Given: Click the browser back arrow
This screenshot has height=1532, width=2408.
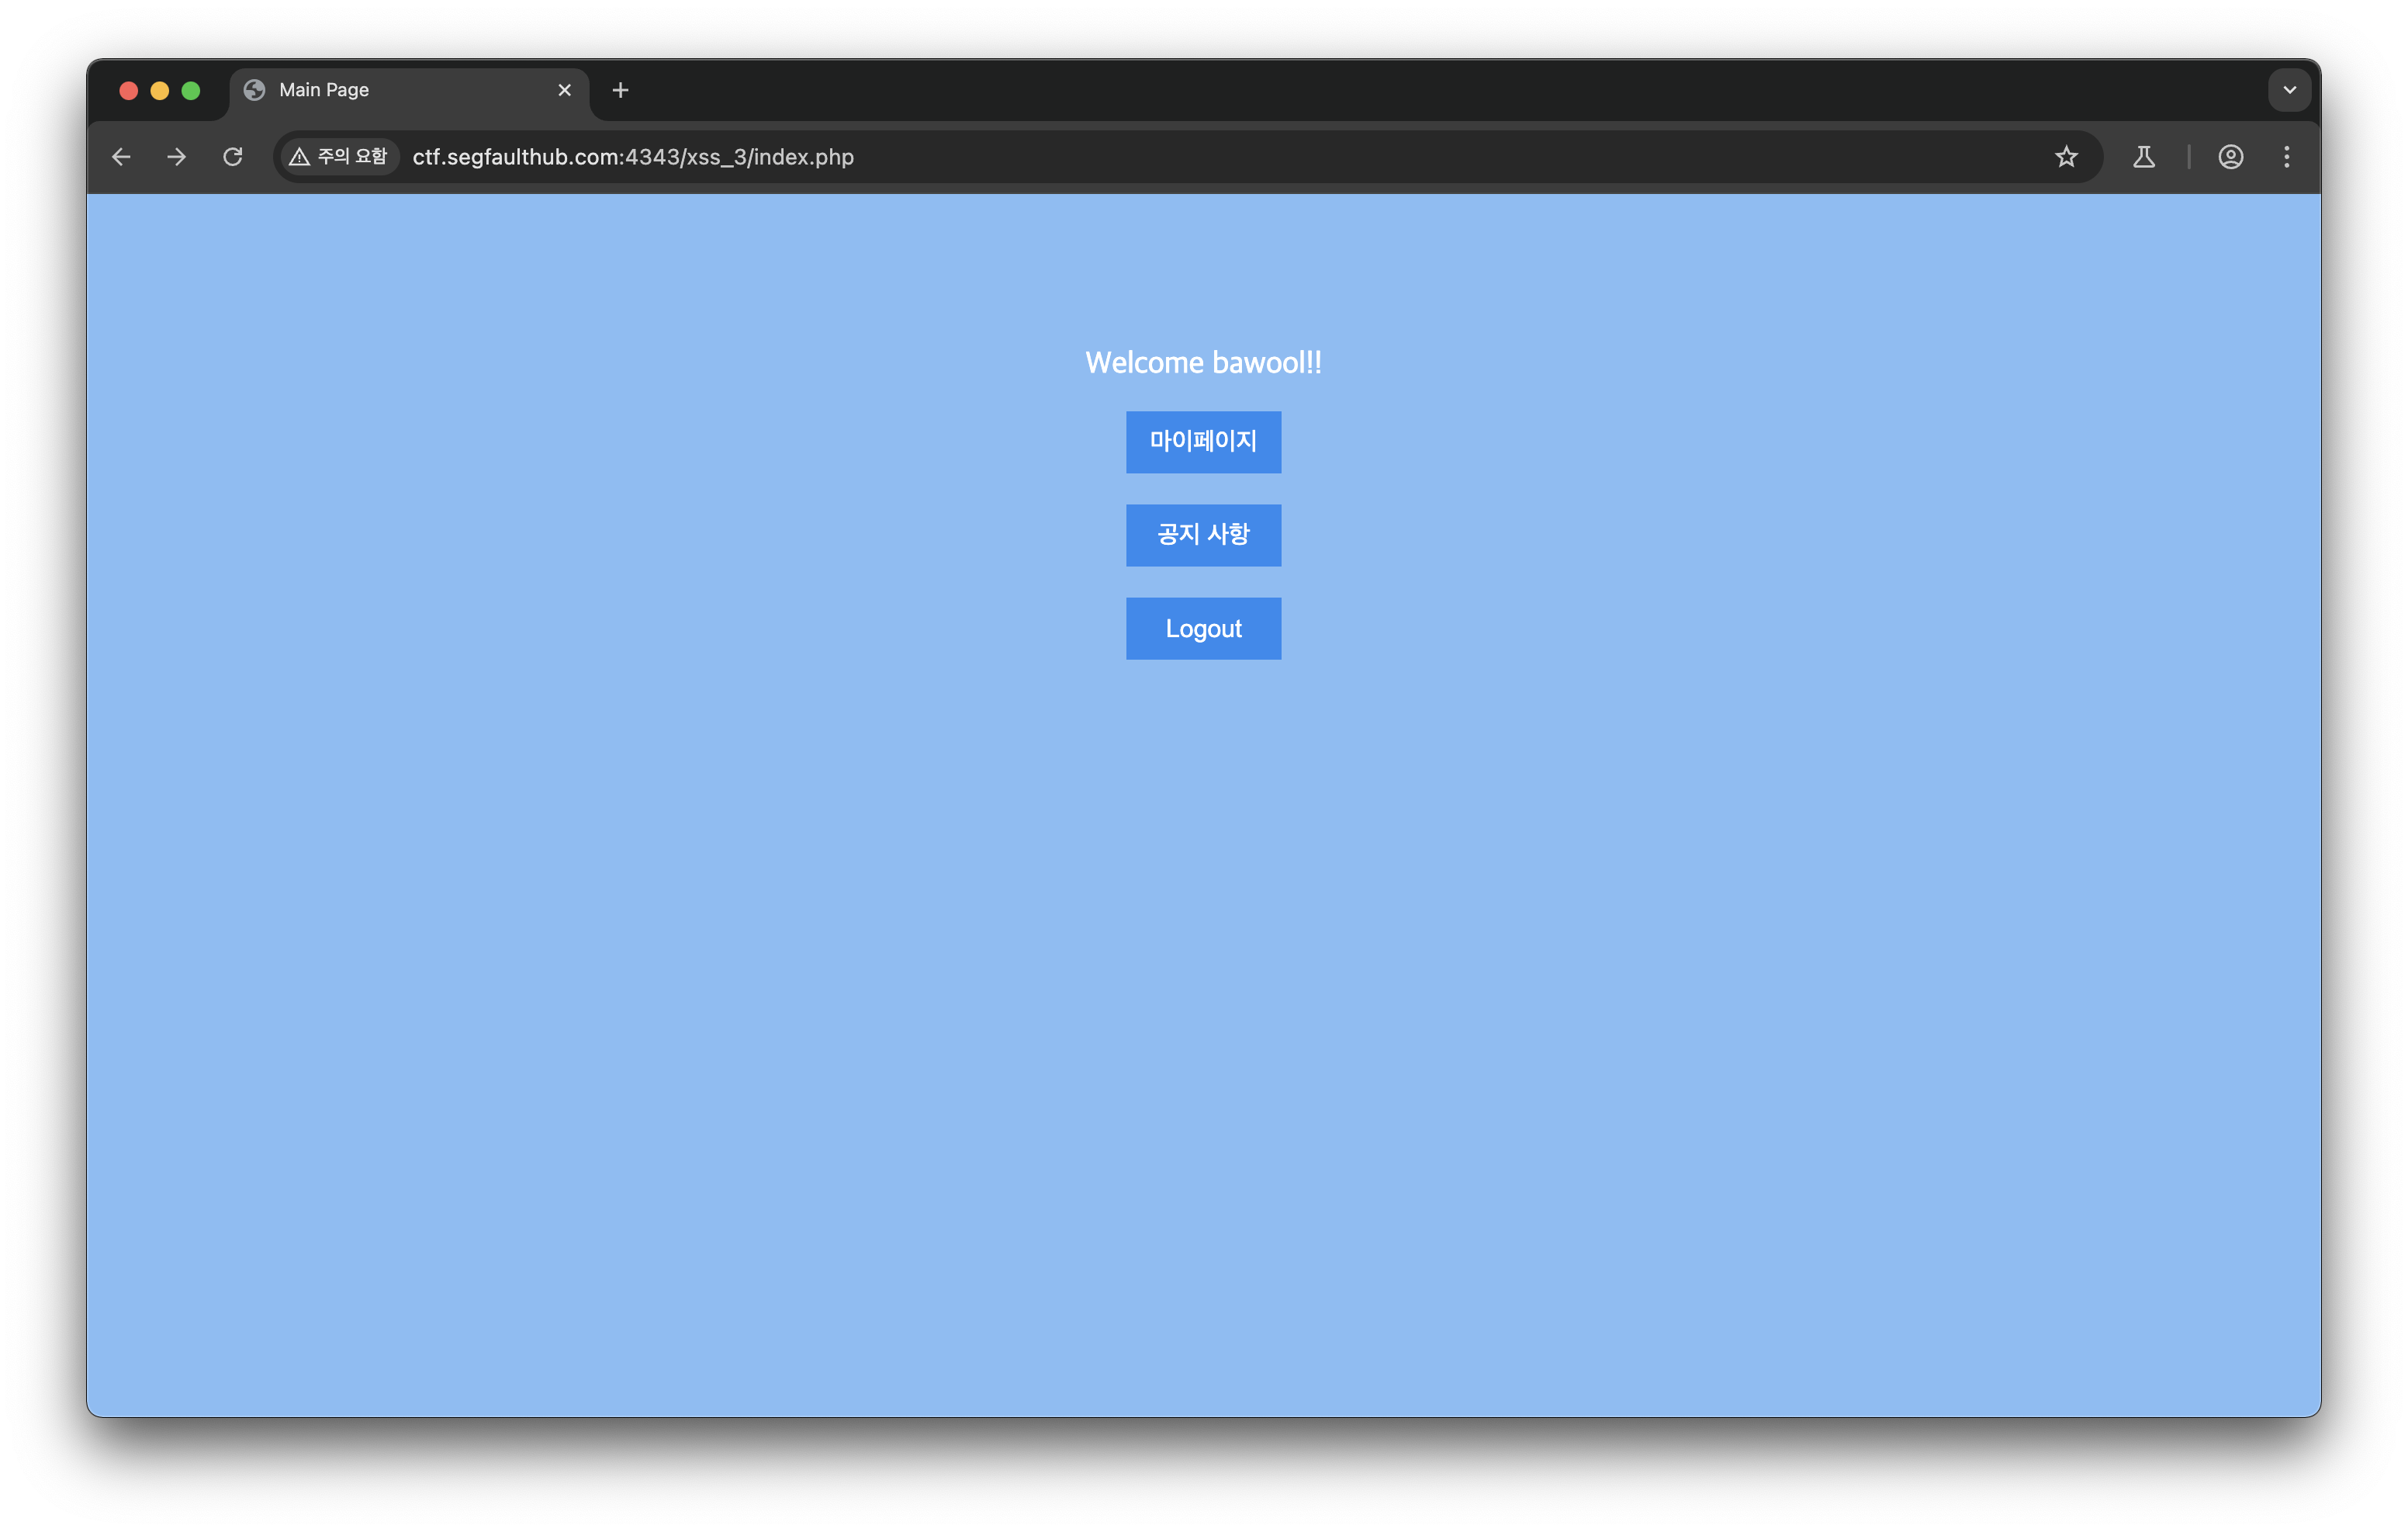Looking at the screenshot, I should 121,157.
